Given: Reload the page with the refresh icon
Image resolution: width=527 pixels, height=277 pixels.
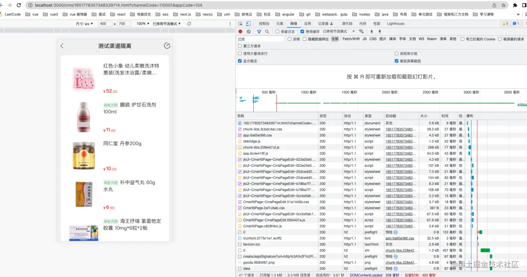Looking at the screenshot, I should click(x=18, y=5).
